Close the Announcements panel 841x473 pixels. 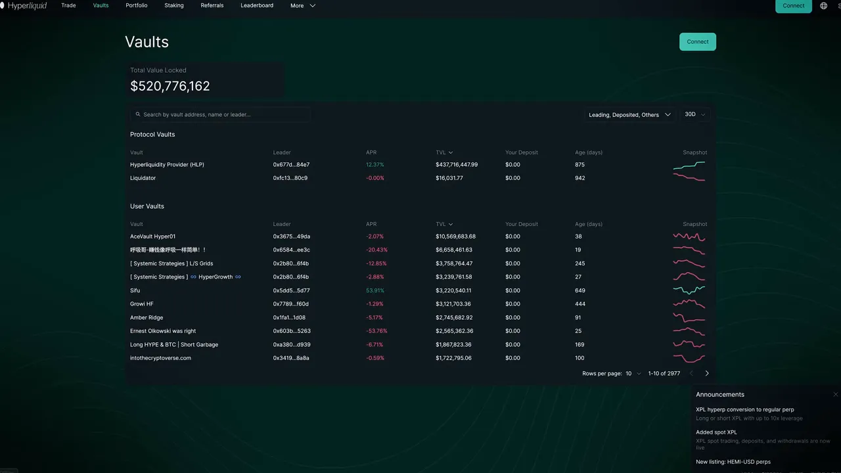(x=835, y=394)
